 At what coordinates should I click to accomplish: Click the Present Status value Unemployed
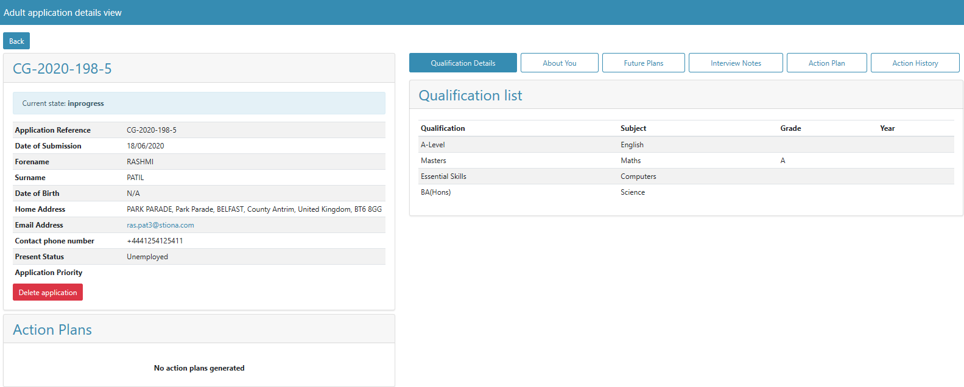click(147, 257)
